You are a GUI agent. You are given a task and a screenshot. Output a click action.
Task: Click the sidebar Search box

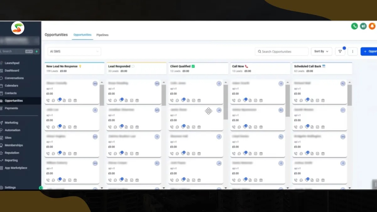[x=16, y=51]
